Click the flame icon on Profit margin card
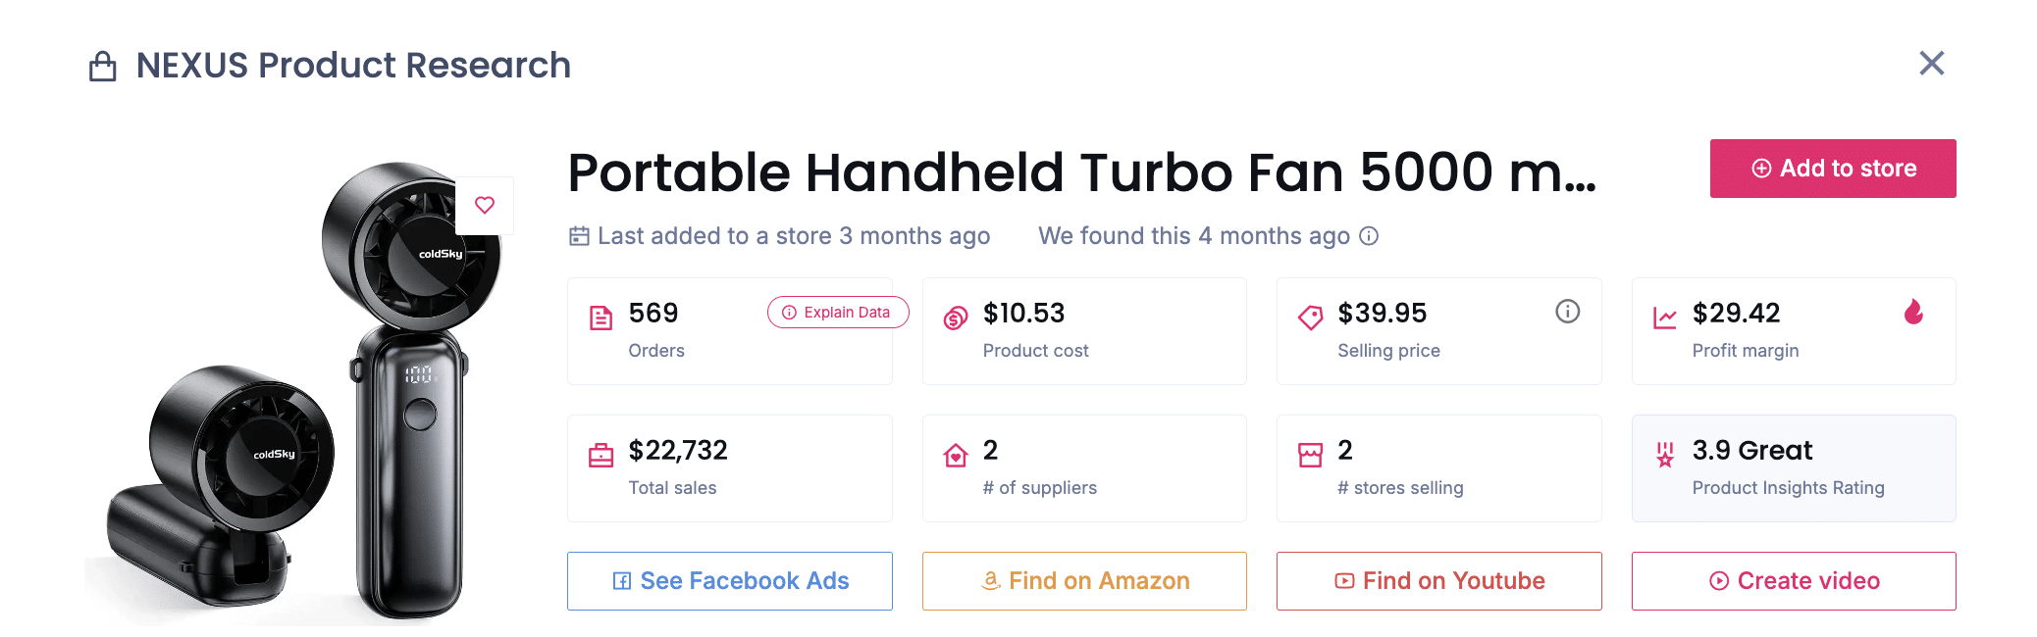Screen dimensions: 2037x637 click(x=1913, y=313)
